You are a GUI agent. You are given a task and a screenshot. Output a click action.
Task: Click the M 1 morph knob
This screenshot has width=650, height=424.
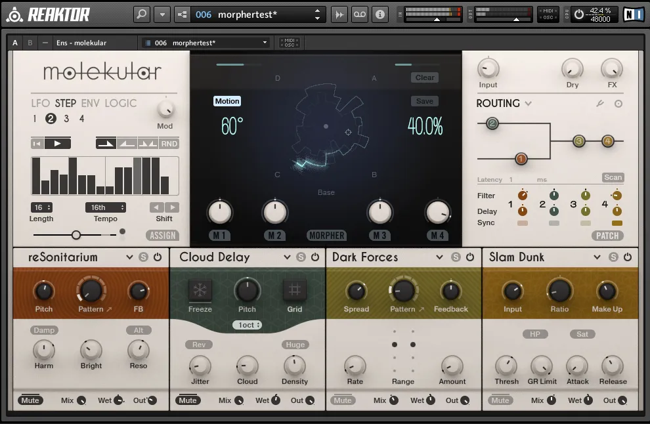[x=220, y=212]
